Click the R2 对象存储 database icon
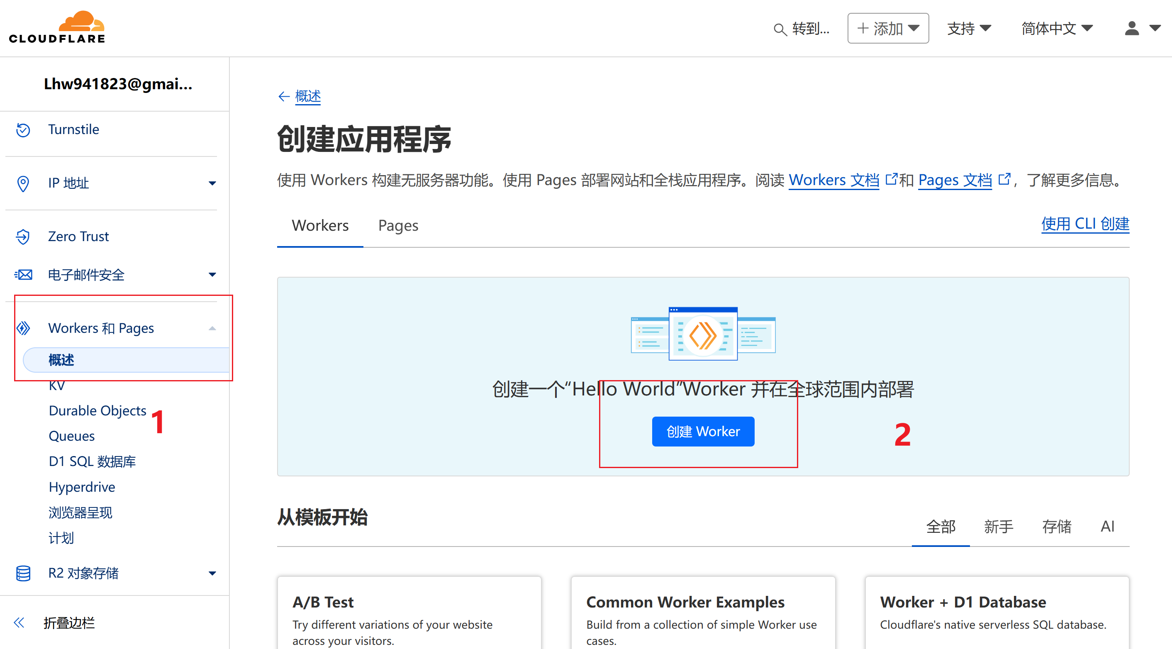The width and height of the screenshot is (1172, 649). (23, 573)
